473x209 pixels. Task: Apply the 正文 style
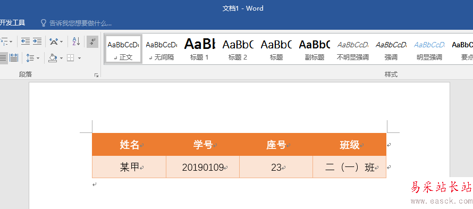point(123,49)
